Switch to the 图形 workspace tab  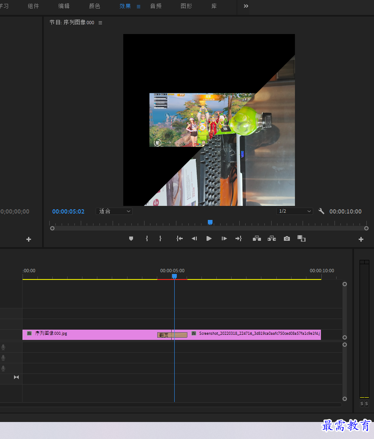(186, 6)
